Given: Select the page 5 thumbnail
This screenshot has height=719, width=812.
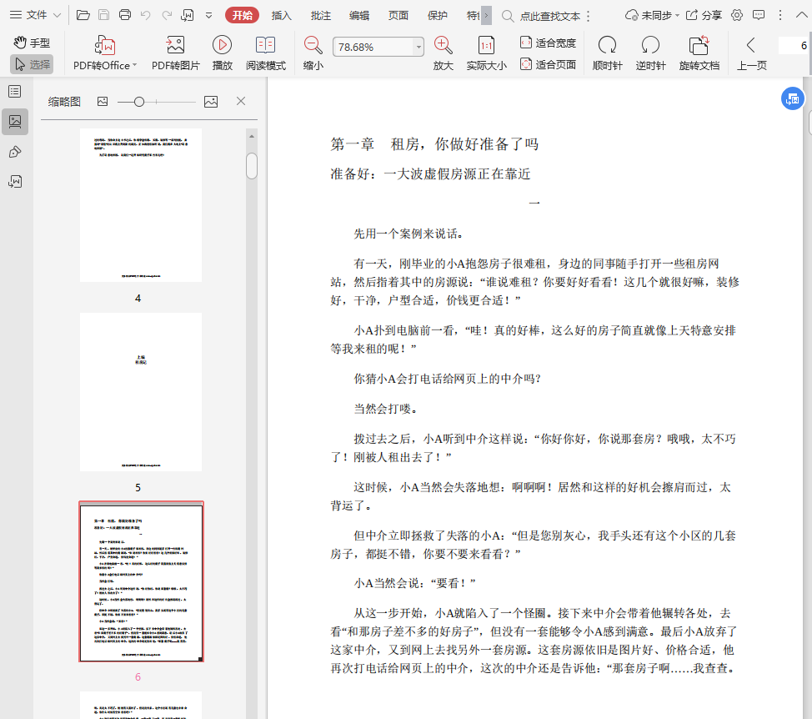Looking at the screenshot, I should tap(141, 392).
